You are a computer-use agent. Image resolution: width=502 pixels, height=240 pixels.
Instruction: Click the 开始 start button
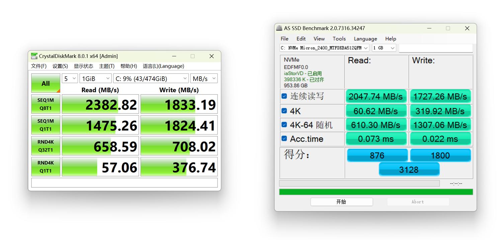[x=341, y=202]
